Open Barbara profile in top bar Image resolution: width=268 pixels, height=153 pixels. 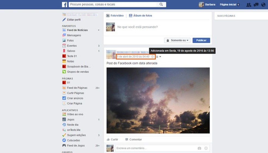207,5
